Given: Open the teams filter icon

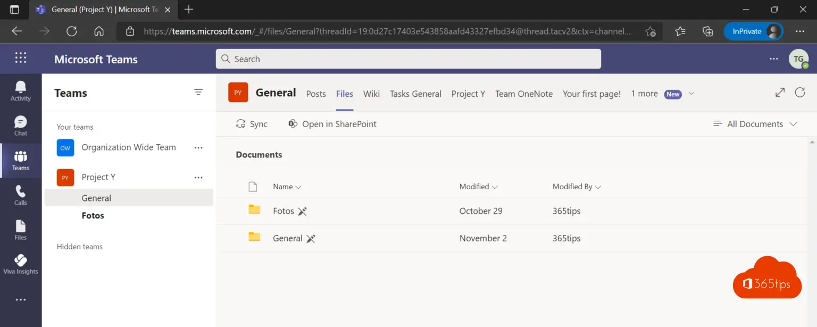Looking at the screenshot, I should point(198,92).
